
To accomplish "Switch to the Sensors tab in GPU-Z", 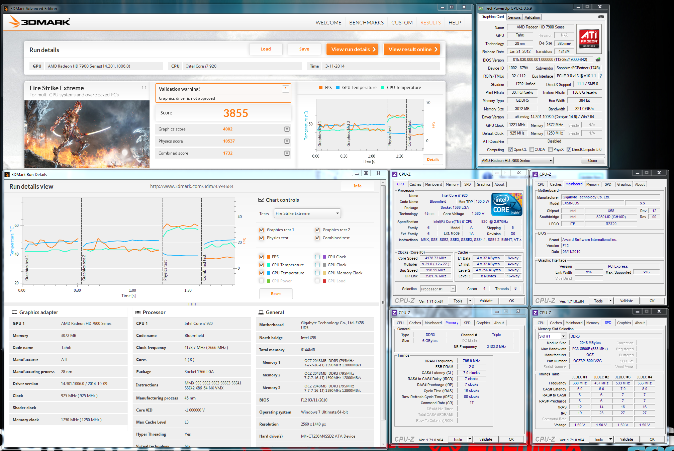I will pyautogui.click(x=514, y=17).
